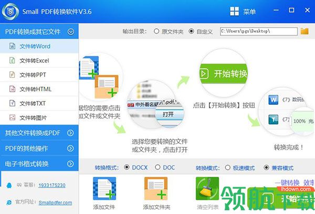Expand 其他文件转换成PDF section arrow

(70, 133)
